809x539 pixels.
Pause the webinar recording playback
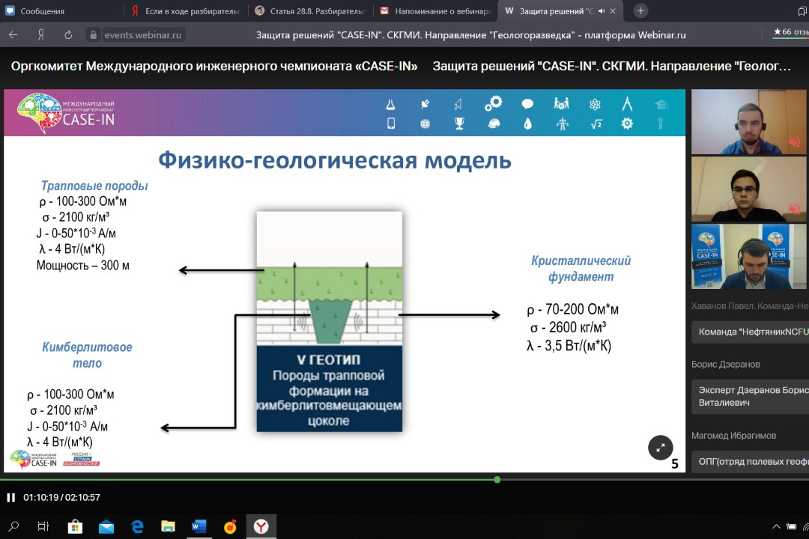pyautogui.click(x=10, y=498)
